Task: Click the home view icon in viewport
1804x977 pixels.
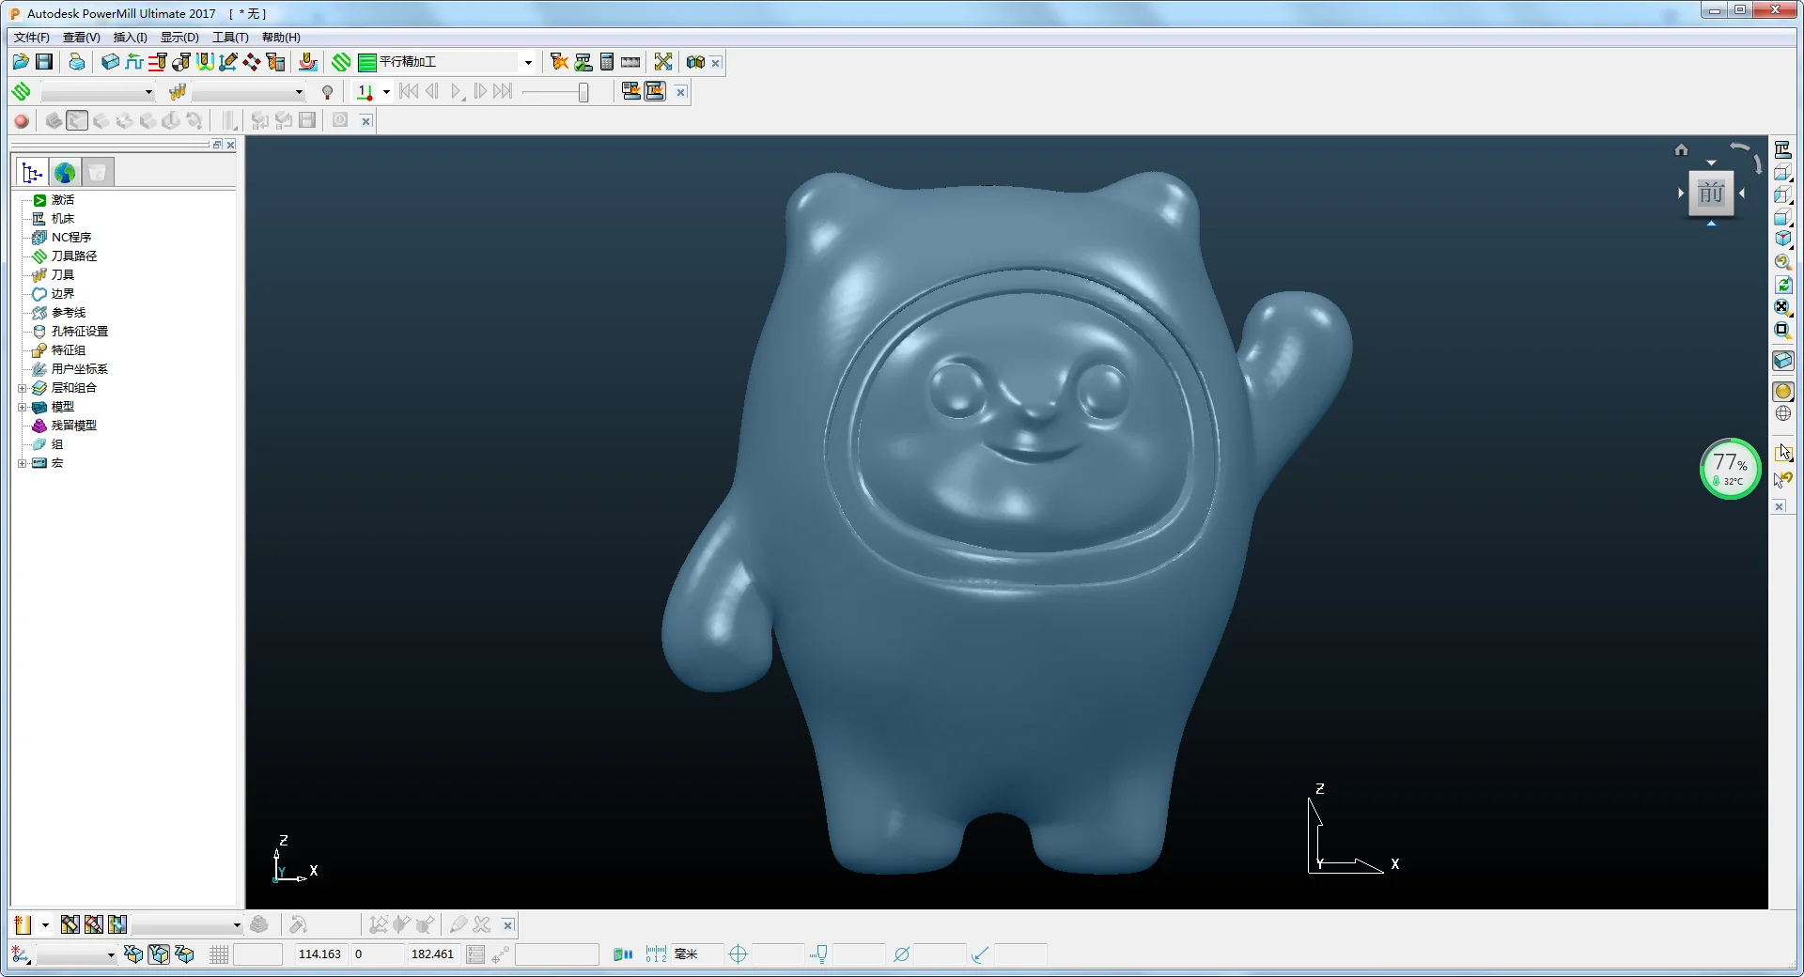Action: point(1681,149)
